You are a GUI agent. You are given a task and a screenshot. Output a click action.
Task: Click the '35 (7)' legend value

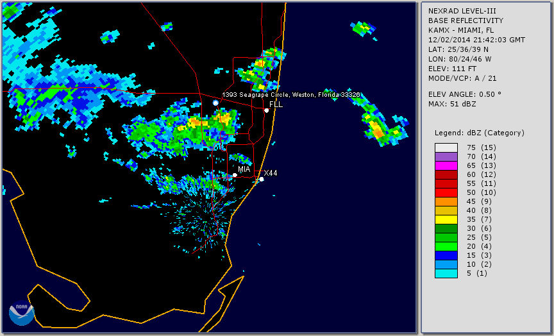click(479, 219)
